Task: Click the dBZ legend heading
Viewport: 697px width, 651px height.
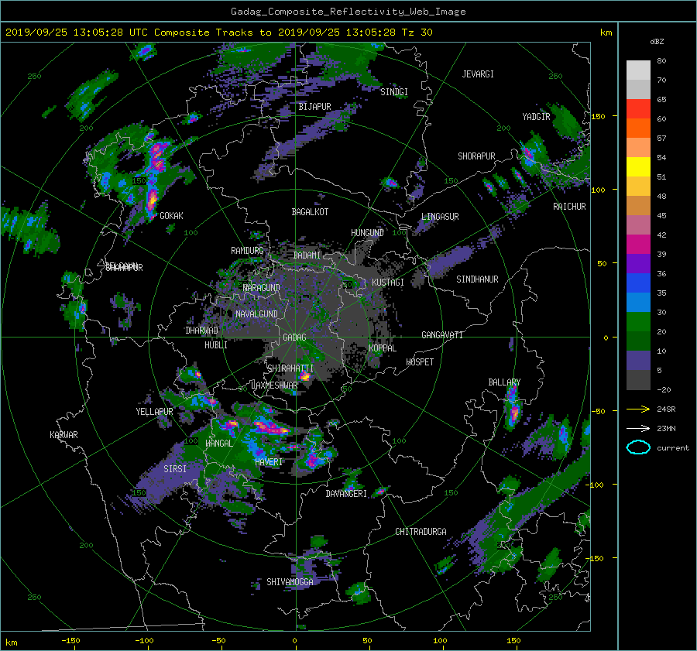Action: point(657,41)
